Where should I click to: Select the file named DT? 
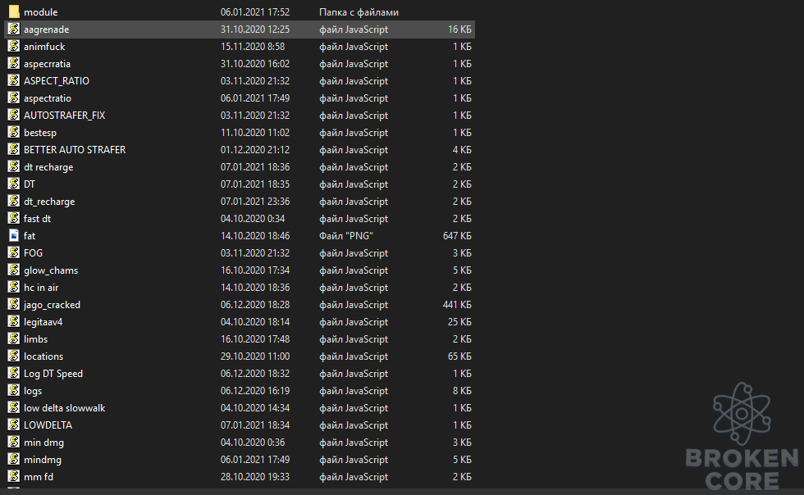[30, 184]
